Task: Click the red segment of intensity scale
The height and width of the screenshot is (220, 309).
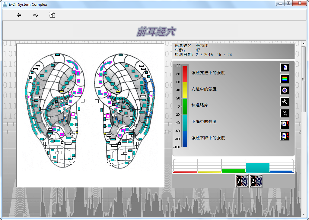Action: 185,74
